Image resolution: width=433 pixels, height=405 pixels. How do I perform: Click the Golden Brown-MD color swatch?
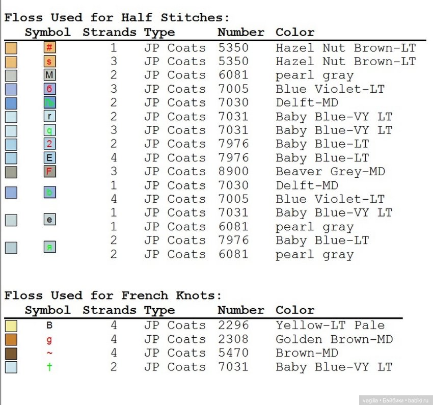[11, 340]
